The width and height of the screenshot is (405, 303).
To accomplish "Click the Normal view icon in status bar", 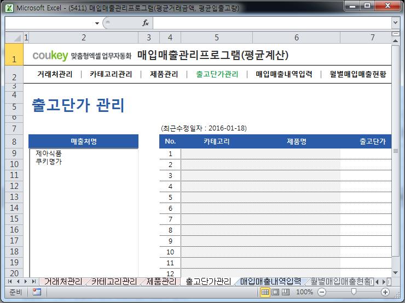I will [x=265, y=292].
